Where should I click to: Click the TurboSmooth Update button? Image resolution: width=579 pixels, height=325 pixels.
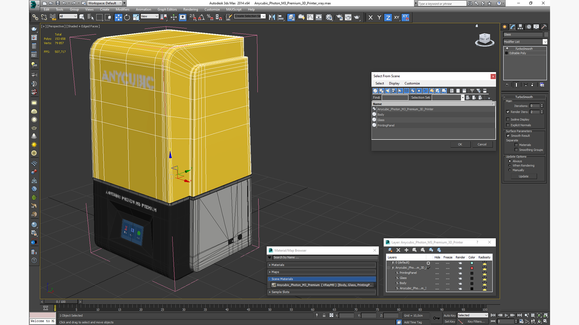click(524, 177)
